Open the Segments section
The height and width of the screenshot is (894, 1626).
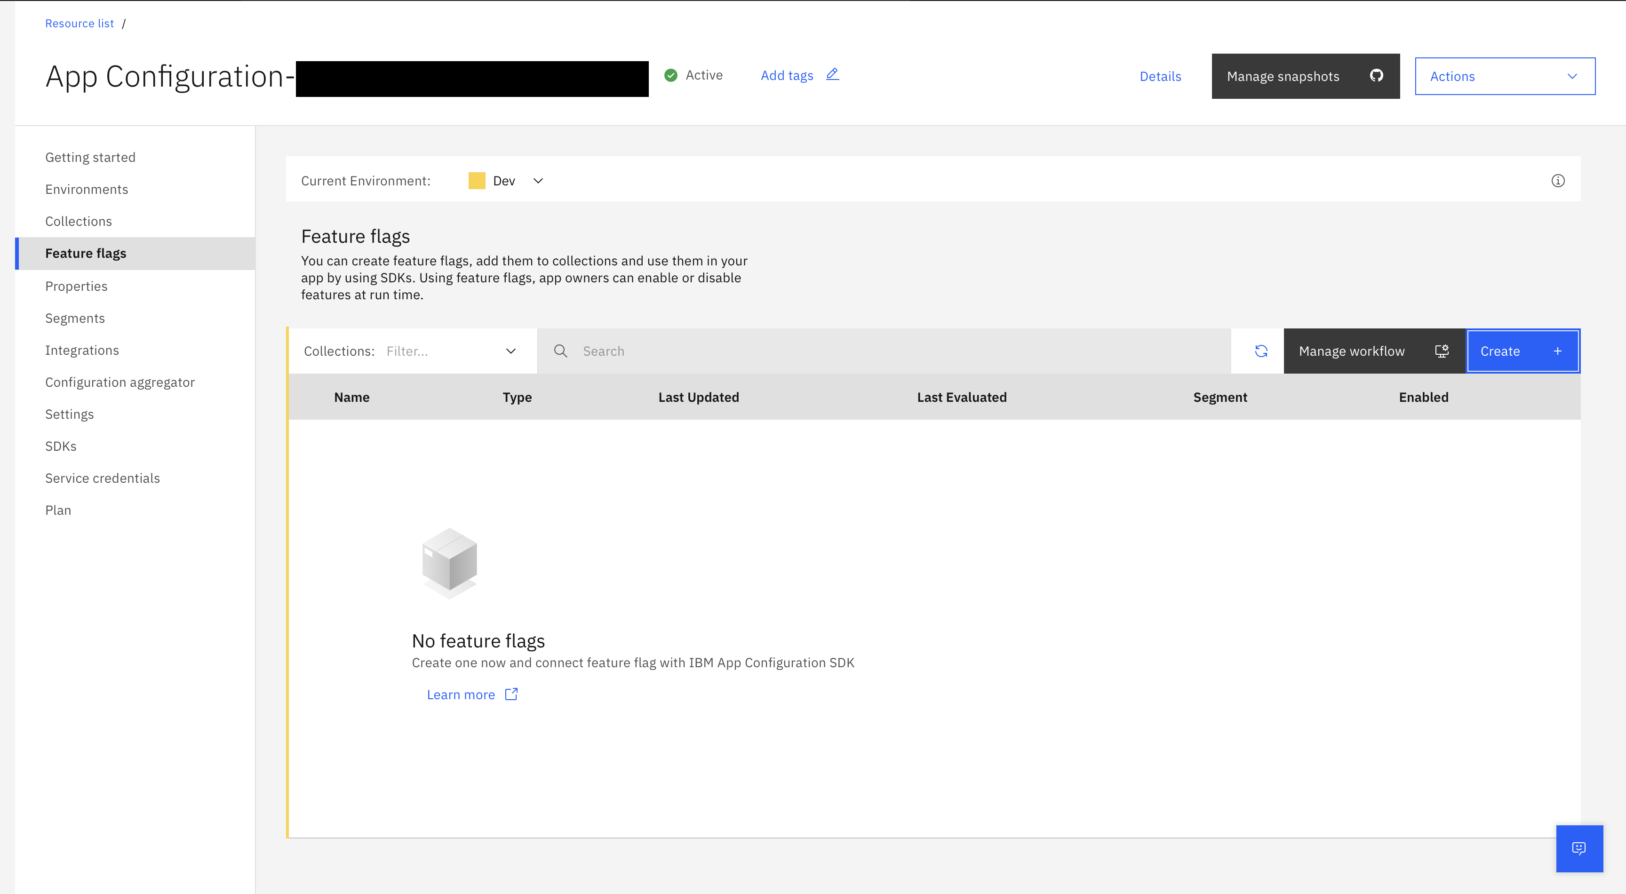74,318
